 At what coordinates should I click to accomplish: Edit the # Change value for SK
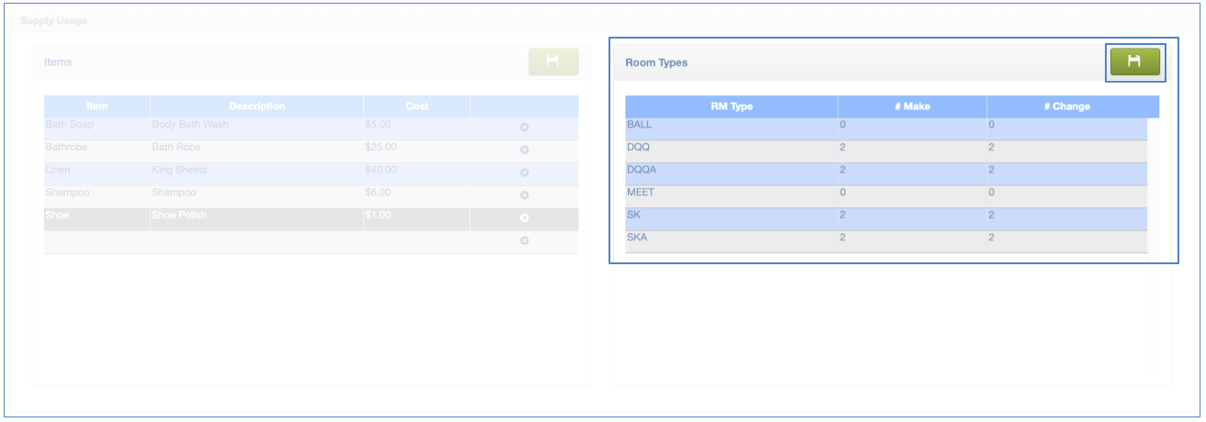click(1066, 215)
